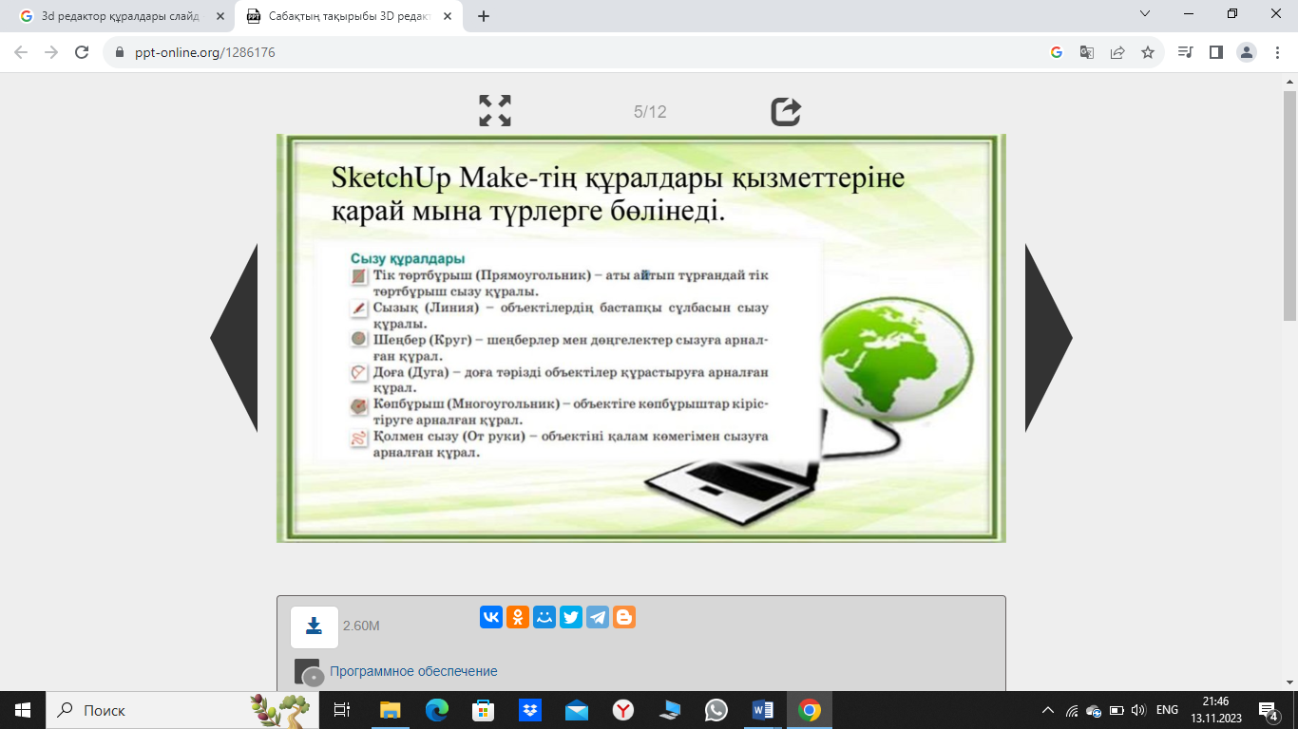The image size is (1298, 729).
Task: Open the Mail app from the taskbar
Action: 576,710
